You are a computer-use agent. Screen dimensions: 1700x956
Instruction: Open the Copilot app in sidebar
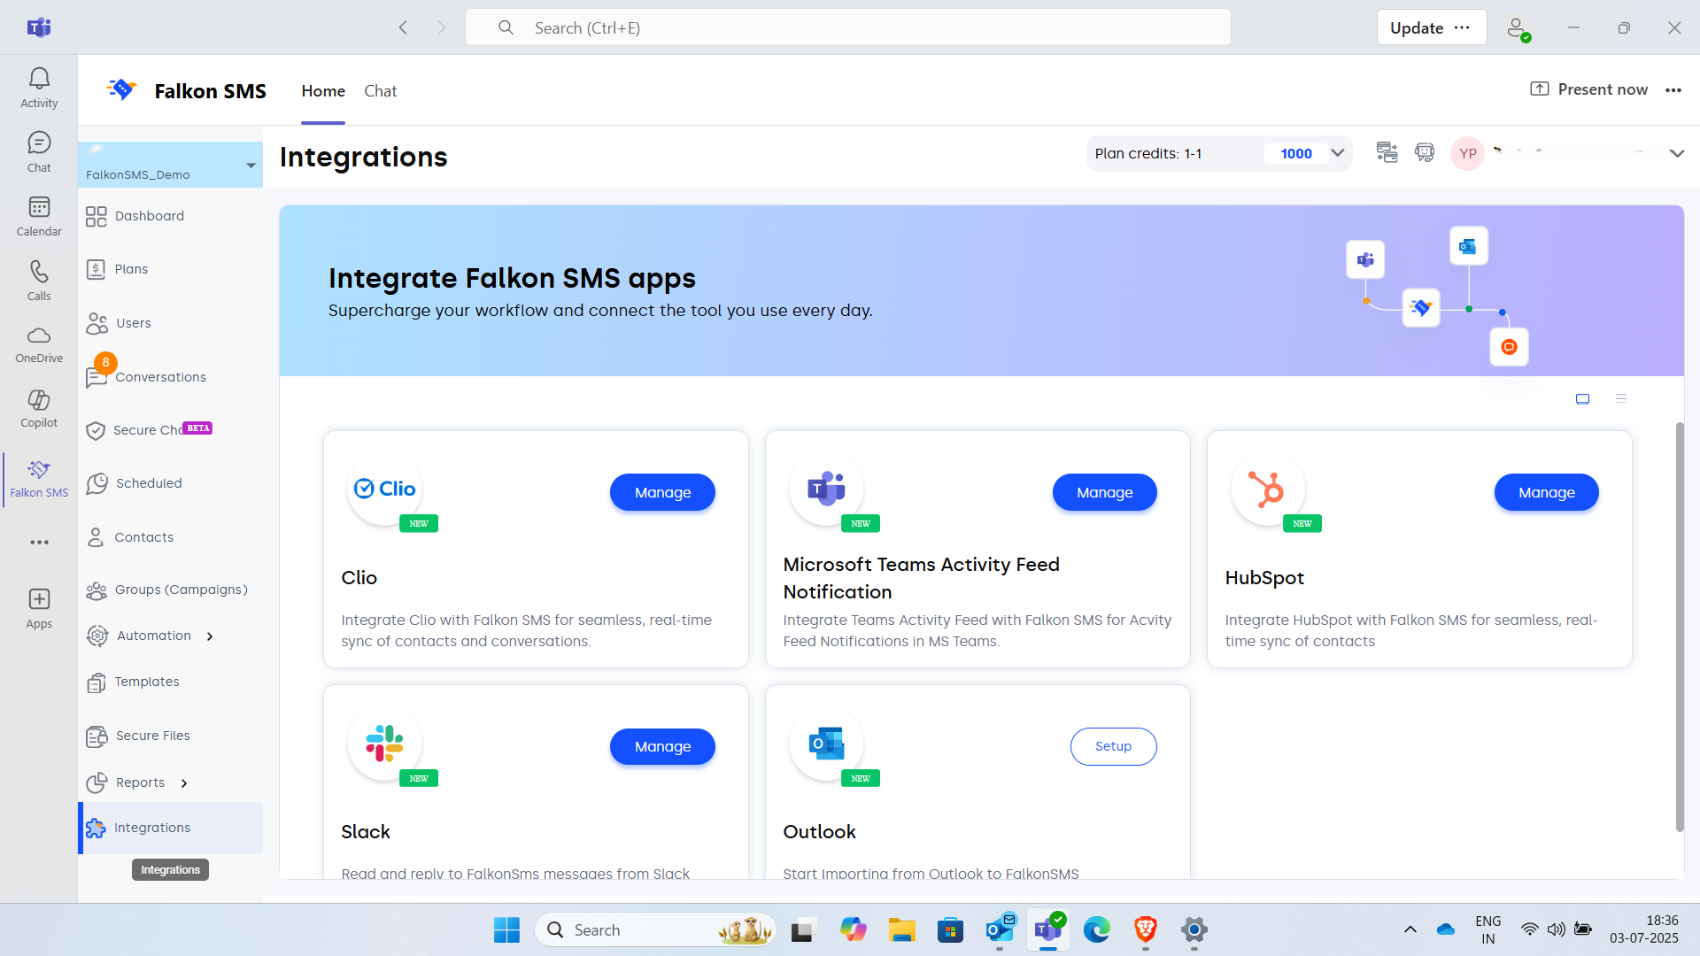click(39, 408)
